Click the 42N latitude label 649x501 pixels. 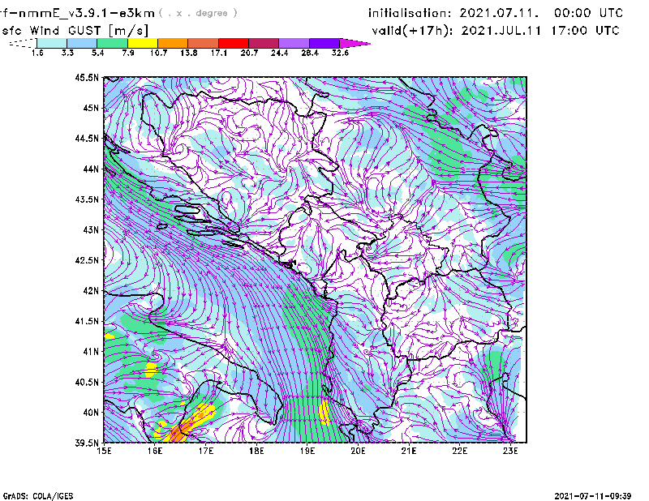click(91, 291)
